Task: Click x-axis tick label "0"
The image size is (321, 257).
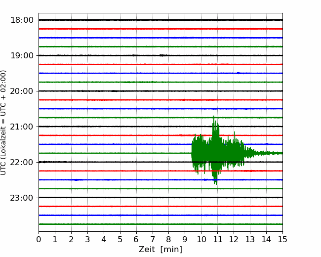Action: coord(39,239)
